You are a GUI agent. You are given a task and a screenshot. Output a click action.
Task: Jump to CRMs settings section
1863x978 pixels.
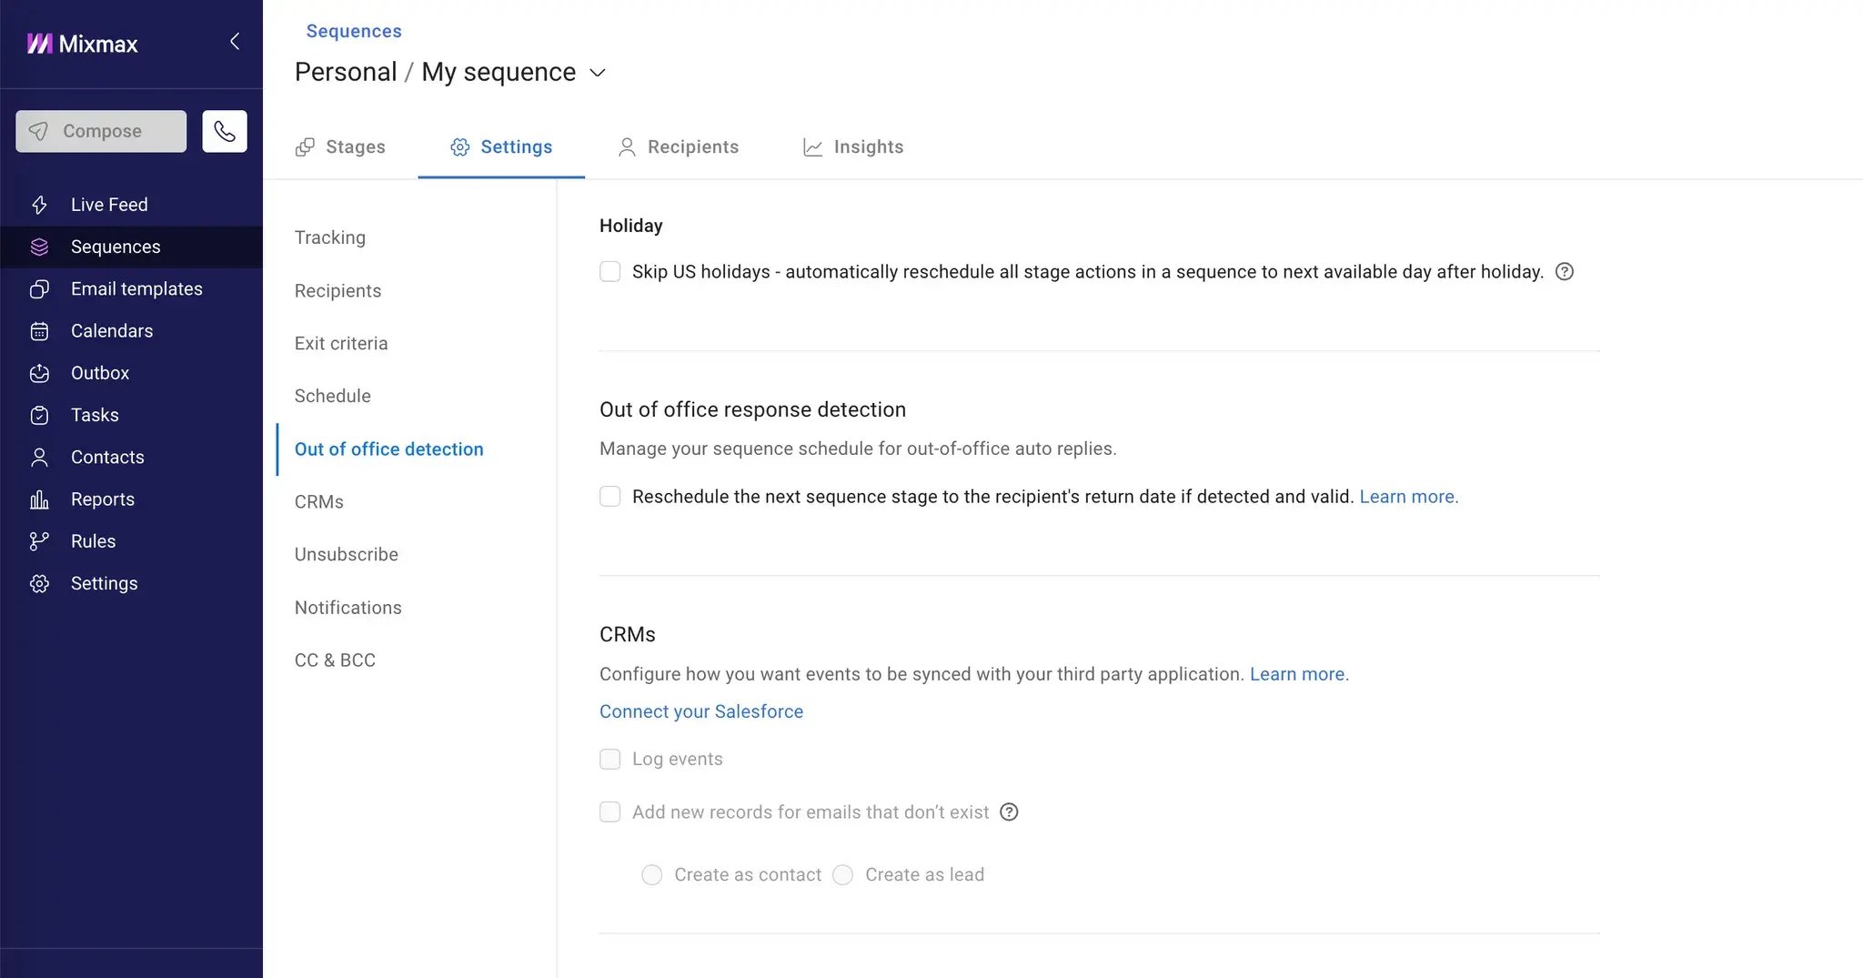point(319,502)
